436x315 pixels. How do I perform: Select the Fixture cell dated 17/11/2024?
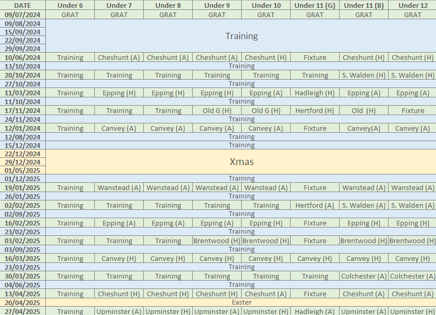[x=412, y=110]
